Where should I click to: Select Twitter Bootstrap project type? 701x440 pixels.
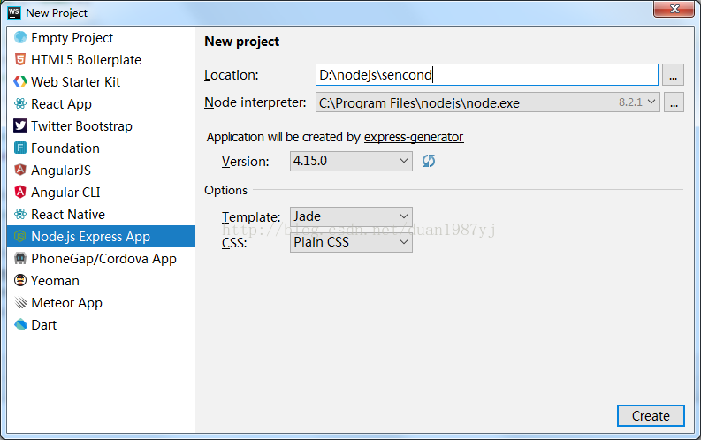tap(101, 126)
